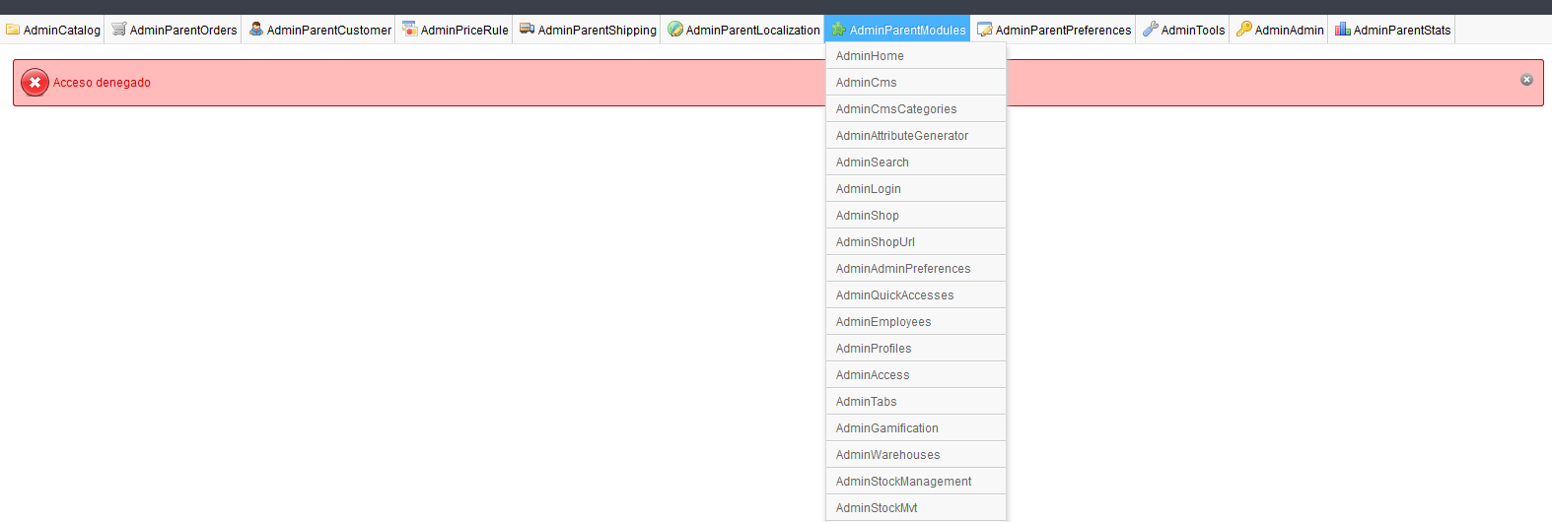Open the AdminParentLocalization menu tab
Screen dimensions: 1552x522
point(743,30)
